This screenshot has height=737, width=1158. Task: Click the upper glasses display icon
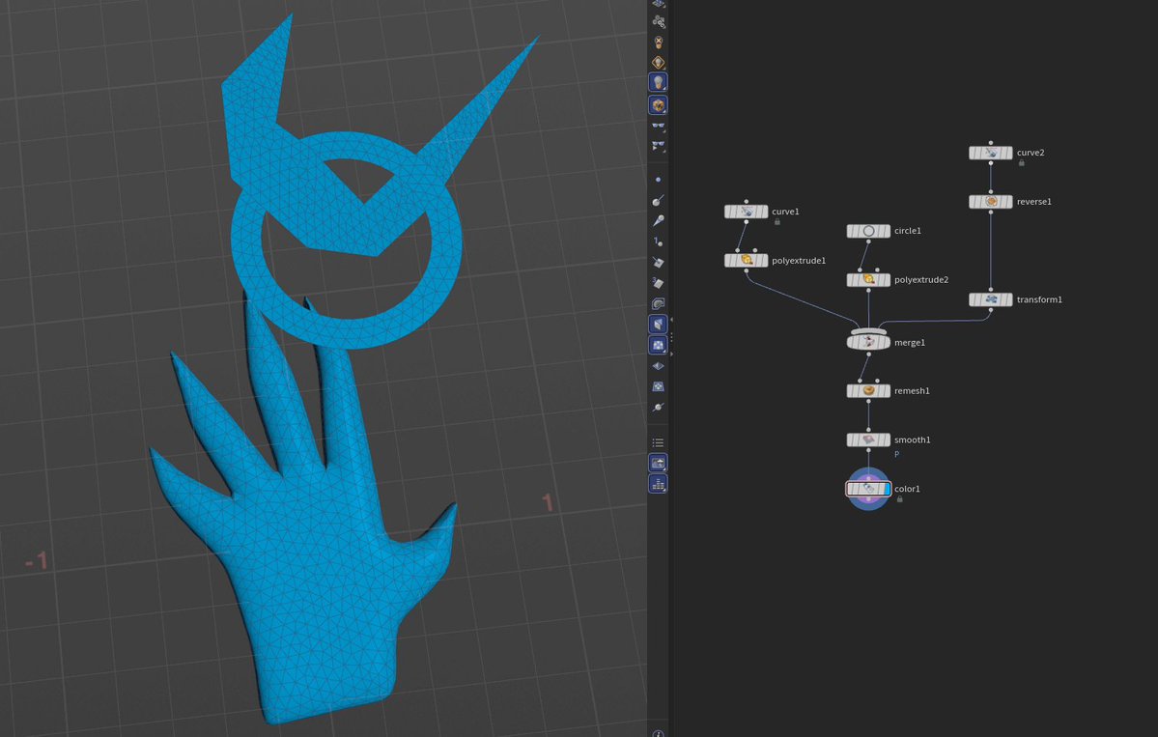658,127
